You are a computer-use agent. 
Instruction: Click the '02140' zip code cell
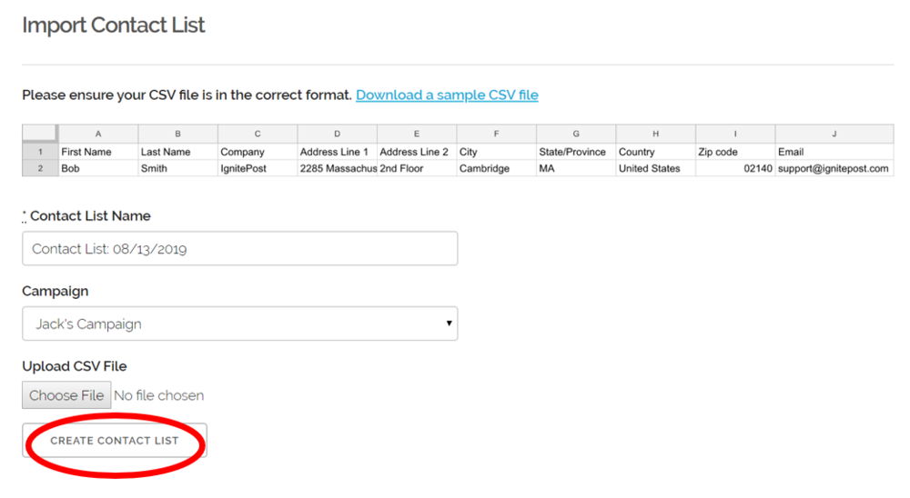735,169
